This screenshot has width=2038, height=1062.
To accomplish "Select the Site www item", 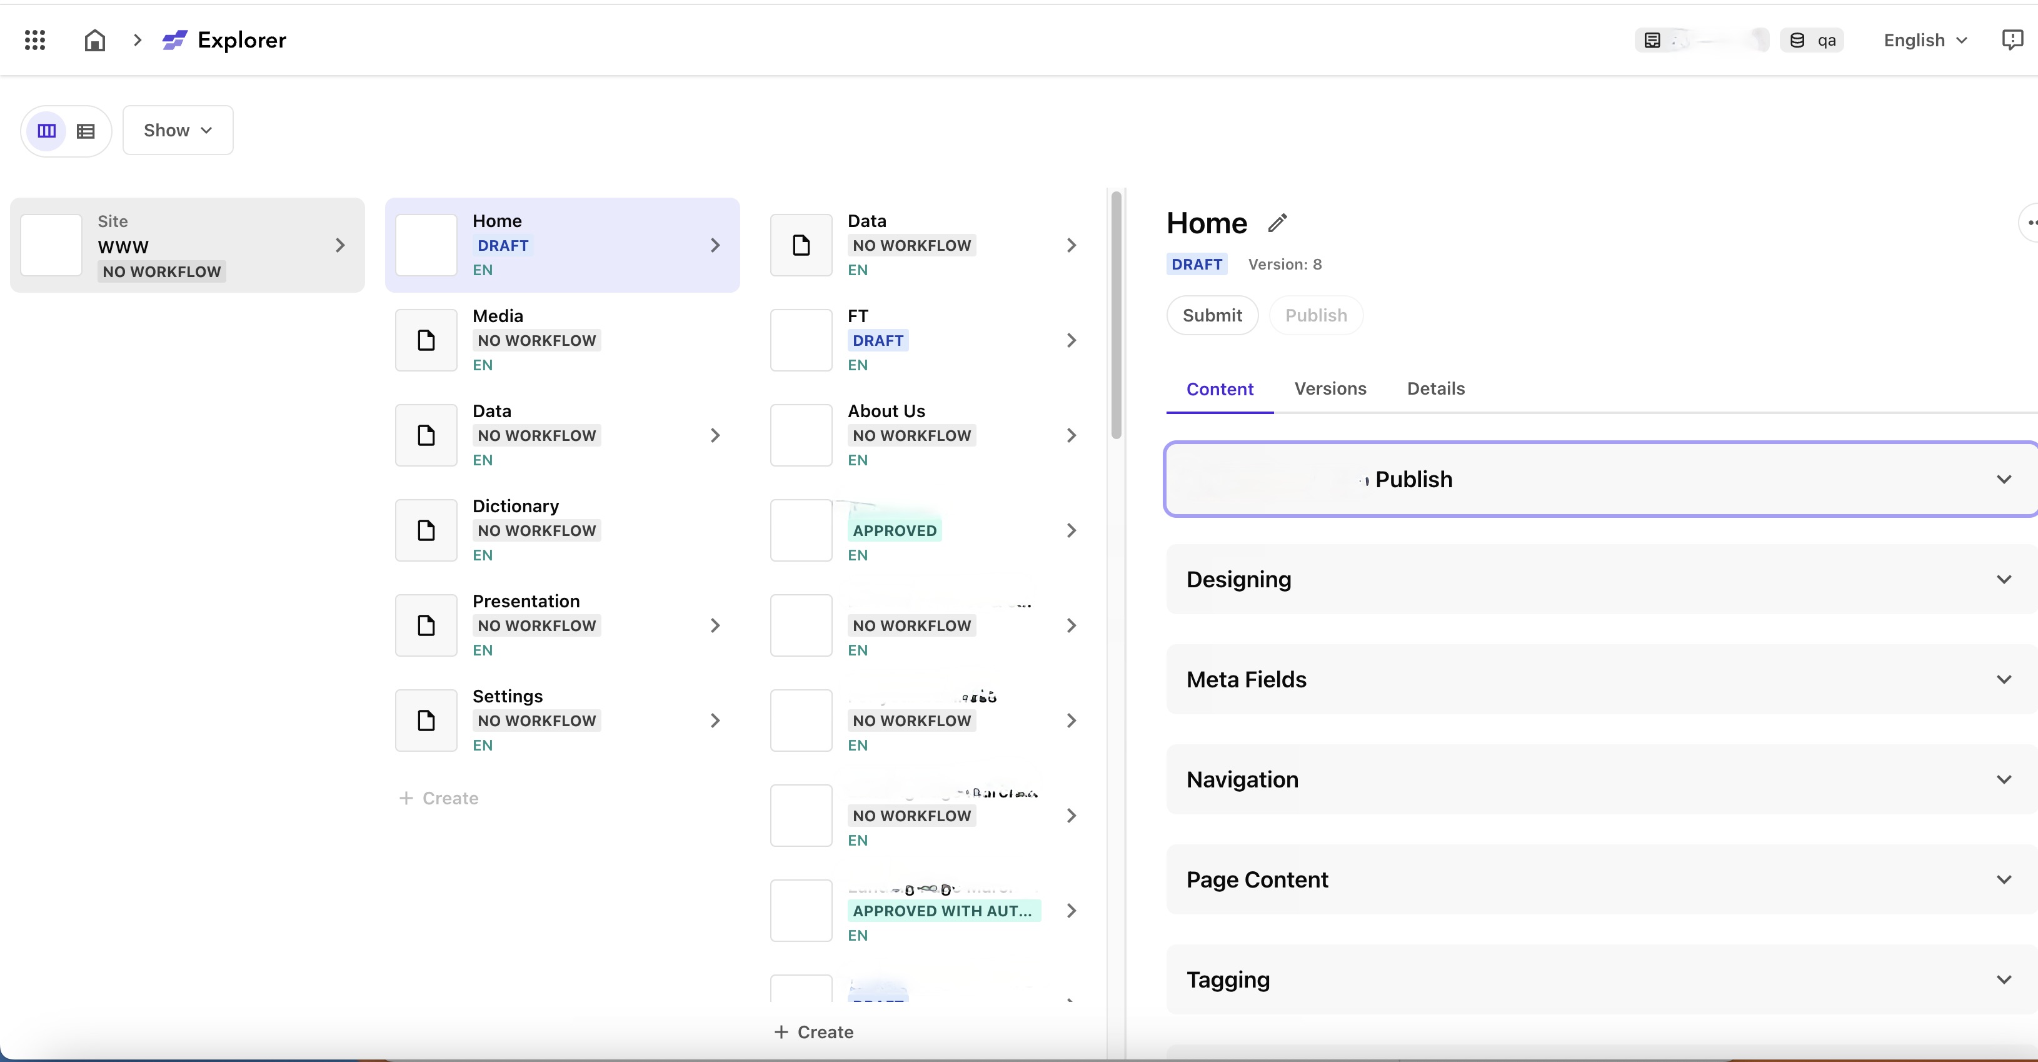I will coord(188,245).
